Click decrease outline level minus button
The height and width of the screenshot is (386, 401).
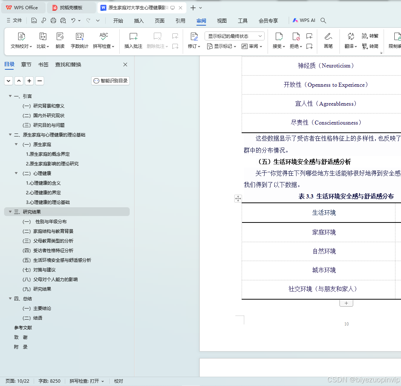click(40, 81)
